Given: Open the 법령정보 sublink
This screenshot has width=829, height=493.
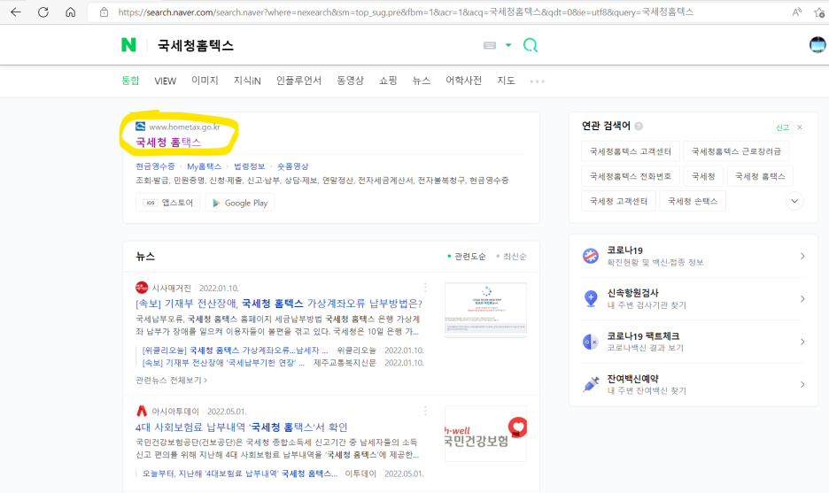Looking at the screenshot, I should coord(249,166).
